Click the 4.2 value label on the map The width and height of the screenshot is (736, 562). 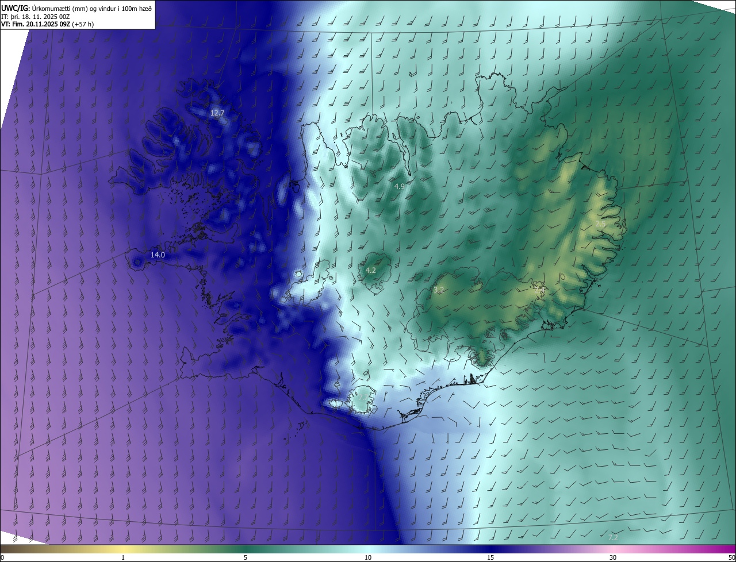click(x=371, y=270)
